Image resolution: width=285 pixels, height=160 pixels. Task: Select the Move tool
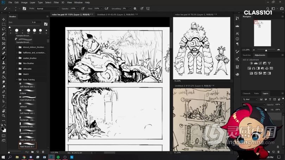4,19
